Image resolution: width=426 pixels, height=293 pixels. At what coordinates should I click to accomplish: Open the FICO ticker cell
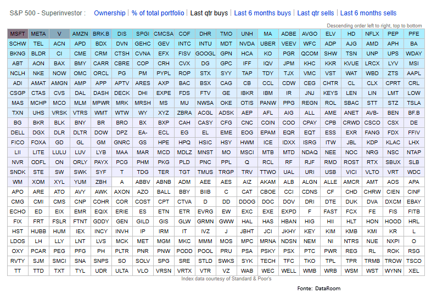click(x=18, y=142)
